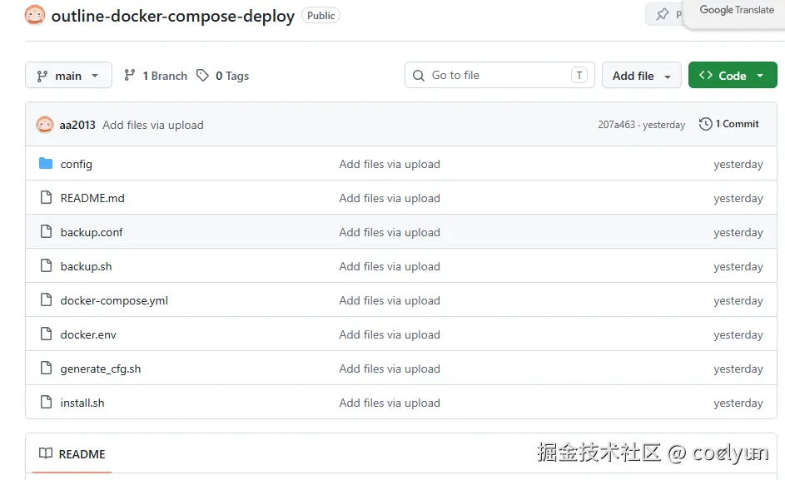Open the backup.conf file
785x480 pixels.
91,232
